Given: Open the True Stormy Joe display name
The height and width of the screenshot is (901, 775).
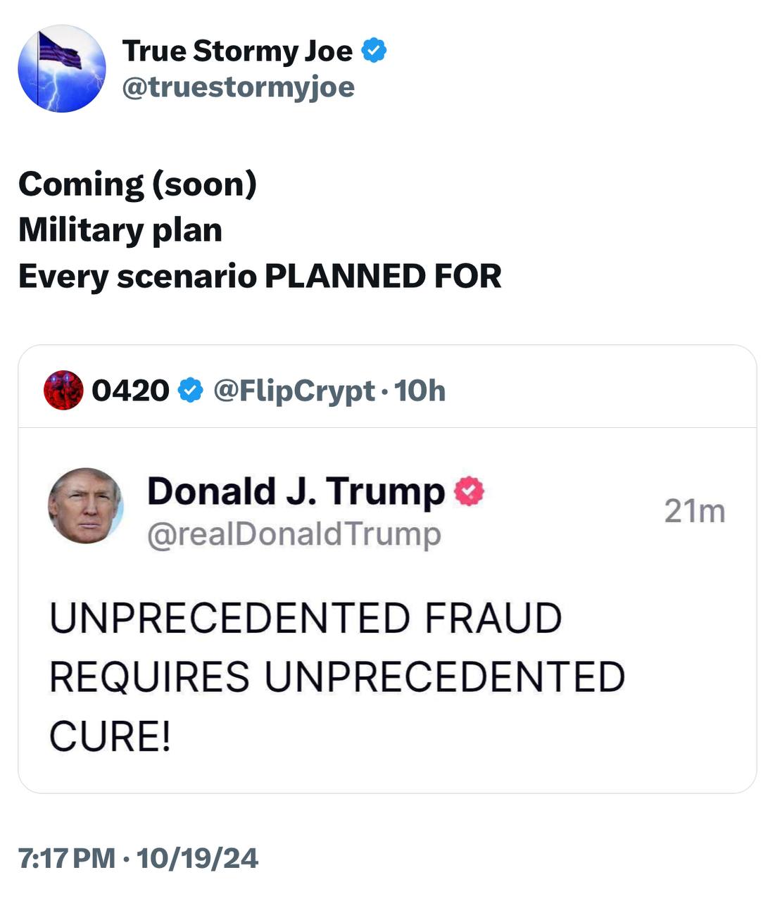Looking at the screenshot, I should coord(237,51).
